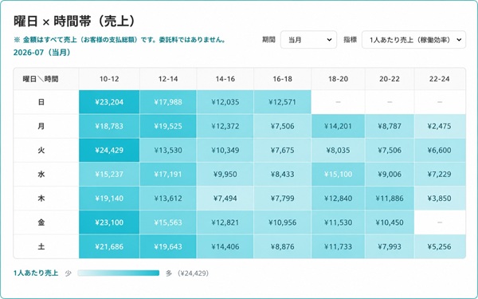Click the ¥2,475 cell
The width and height of the screenshot is (478, 299).
point(440,126)
